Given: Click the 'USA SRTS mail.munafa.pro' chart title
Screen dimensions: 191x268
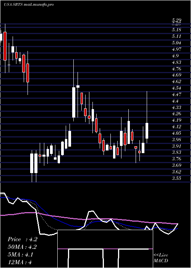Looking at the screenshot, I should coord(29,5).
